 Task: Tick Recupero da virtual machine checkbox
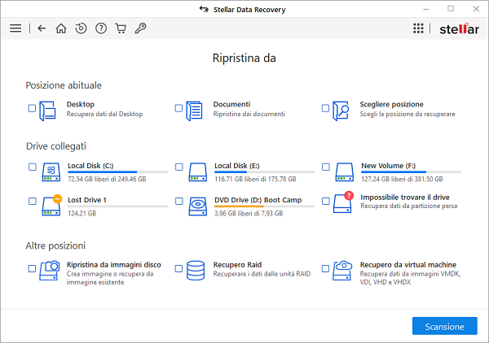pyautogui.click(x=325, y=268)
